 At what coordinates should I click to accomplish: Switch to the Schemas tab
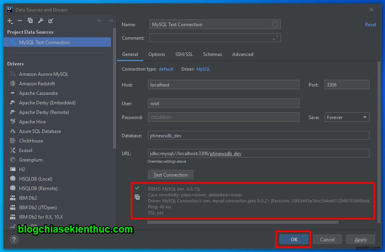(212, 54)
